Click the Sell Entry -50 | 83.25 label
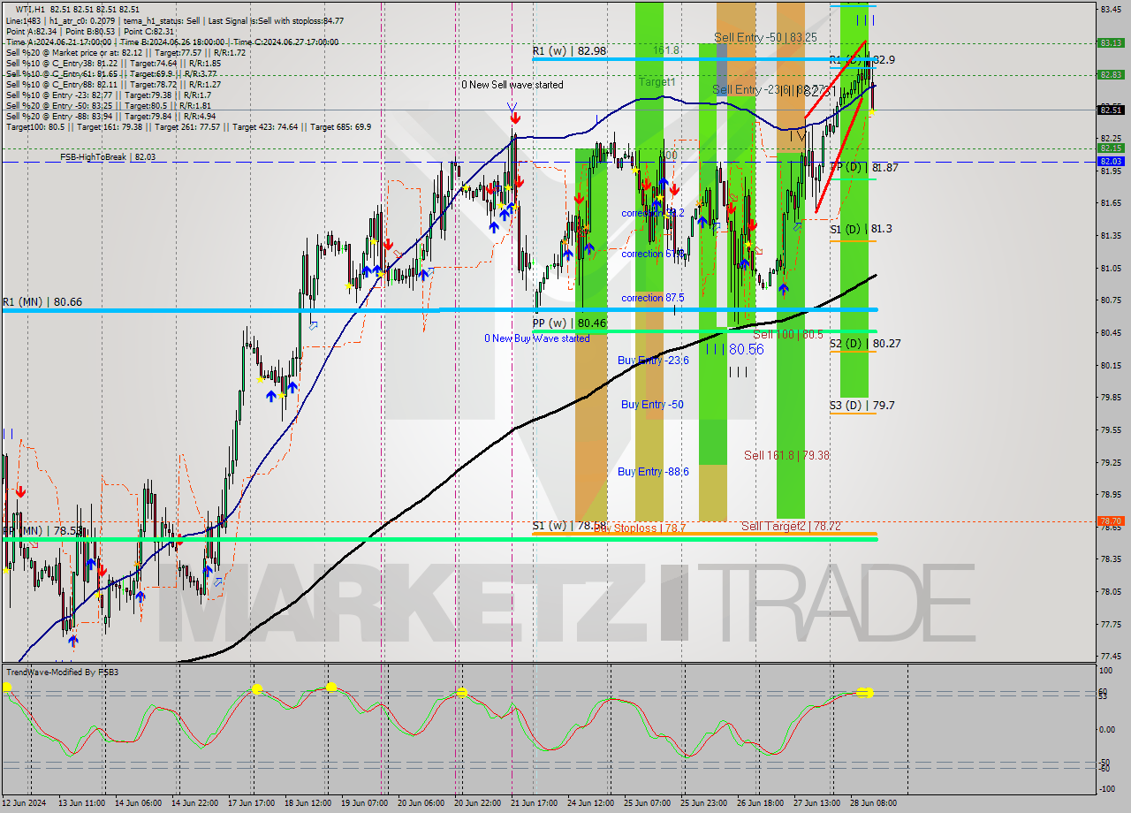The image size is (1131, 813). click(x=765, y=37)
